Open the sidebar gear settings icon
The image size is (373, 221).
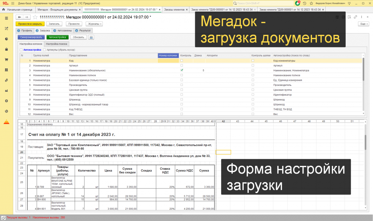click(7, 101)
